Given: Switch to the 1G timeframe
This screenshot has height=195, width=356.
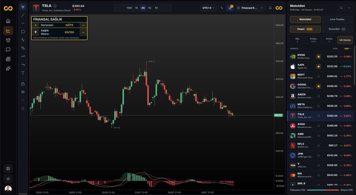Looking at the screenshot, I should click(150, 8).
